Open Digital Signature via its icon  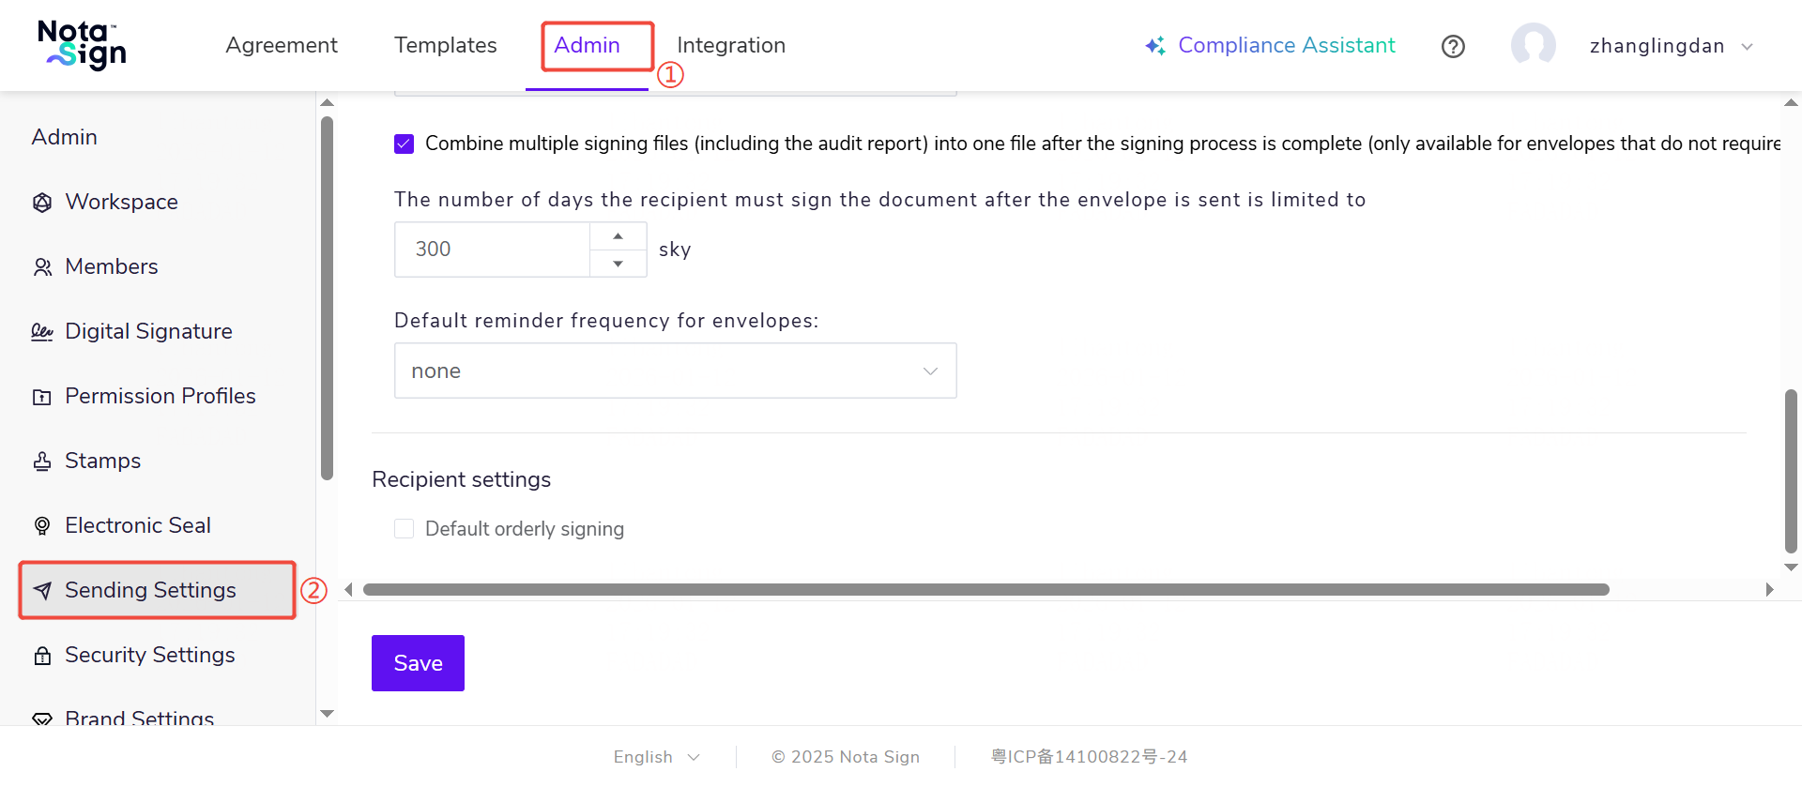(42, 332)
